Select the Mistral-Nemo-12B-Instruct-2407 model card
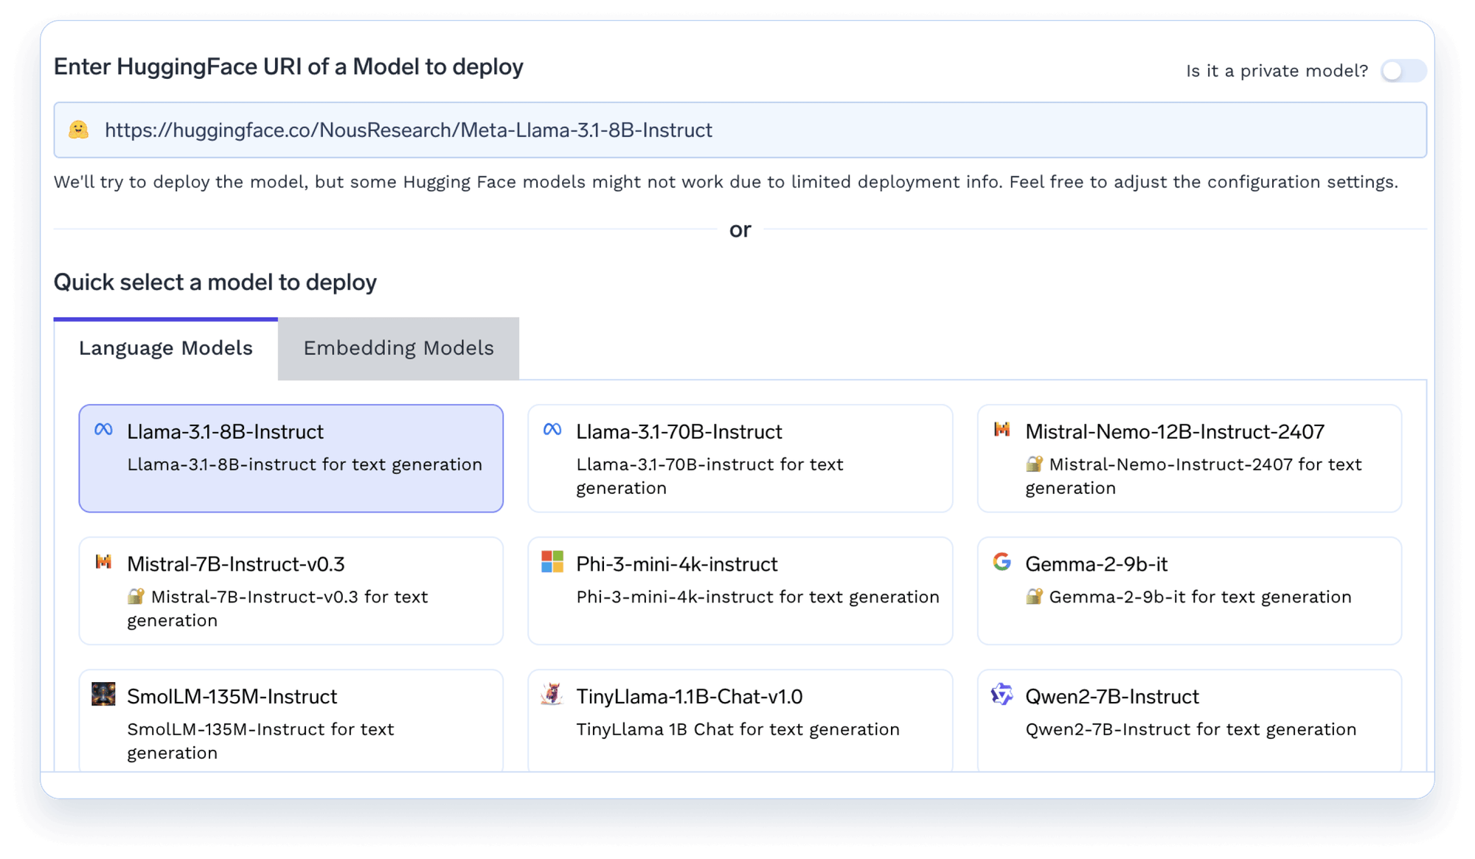1475x859 pixels. tap(1188, 457)
